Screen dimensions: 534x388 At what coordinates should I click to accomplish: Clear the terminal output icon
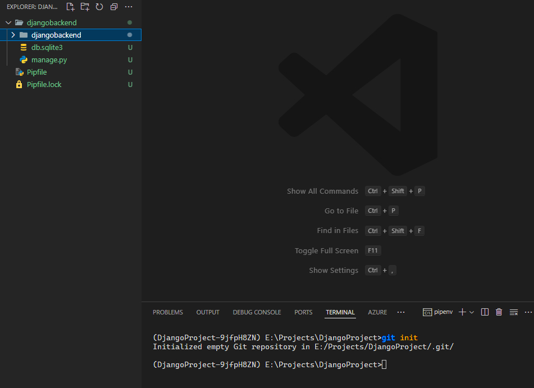(513, 312)
